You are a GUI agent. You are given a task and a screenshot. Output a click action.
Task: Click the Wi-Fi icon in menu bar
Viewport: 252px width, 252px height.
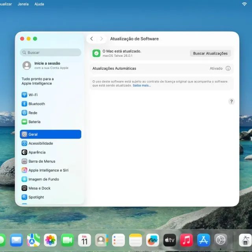[x=244, y=4]
